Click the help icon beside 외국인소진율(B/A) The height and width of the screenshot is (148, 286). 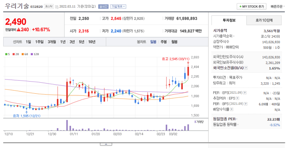coord(246,68)
